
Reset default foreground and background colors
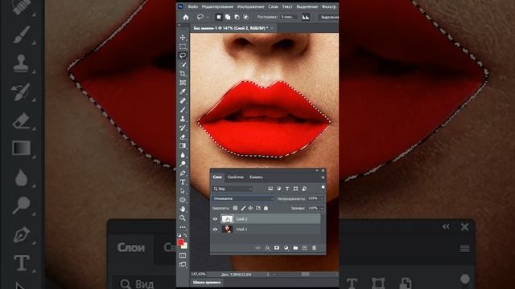179,235
